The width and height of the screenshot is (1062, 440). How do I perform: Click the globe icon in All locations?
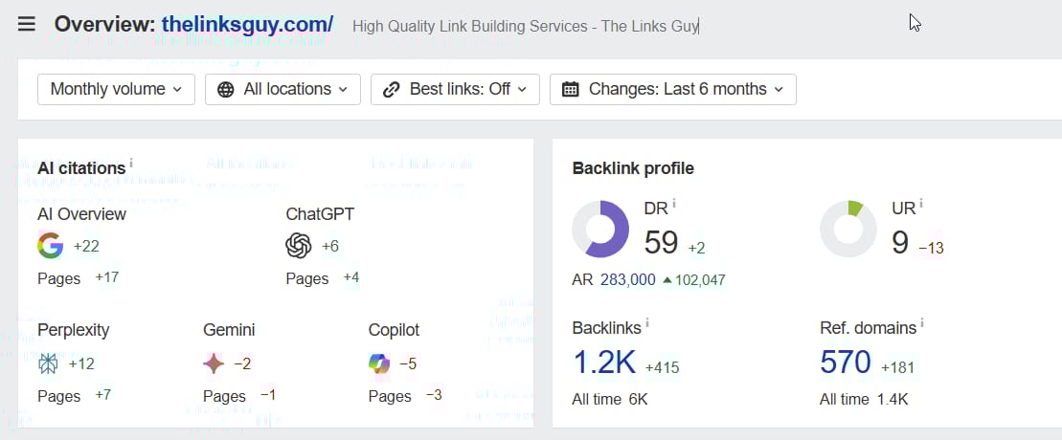pos(226,89)
